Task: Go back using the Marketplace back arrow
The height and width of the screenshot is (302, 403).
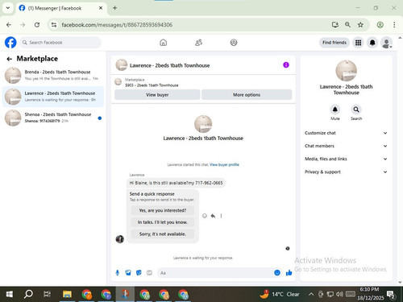Action: click(x=10, y=59)
